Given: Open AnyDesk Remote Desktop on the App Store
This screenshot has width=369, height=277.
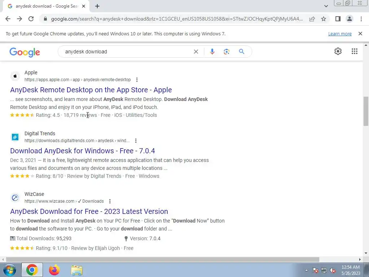Looking at the screenshot, I should click(91, 90).
